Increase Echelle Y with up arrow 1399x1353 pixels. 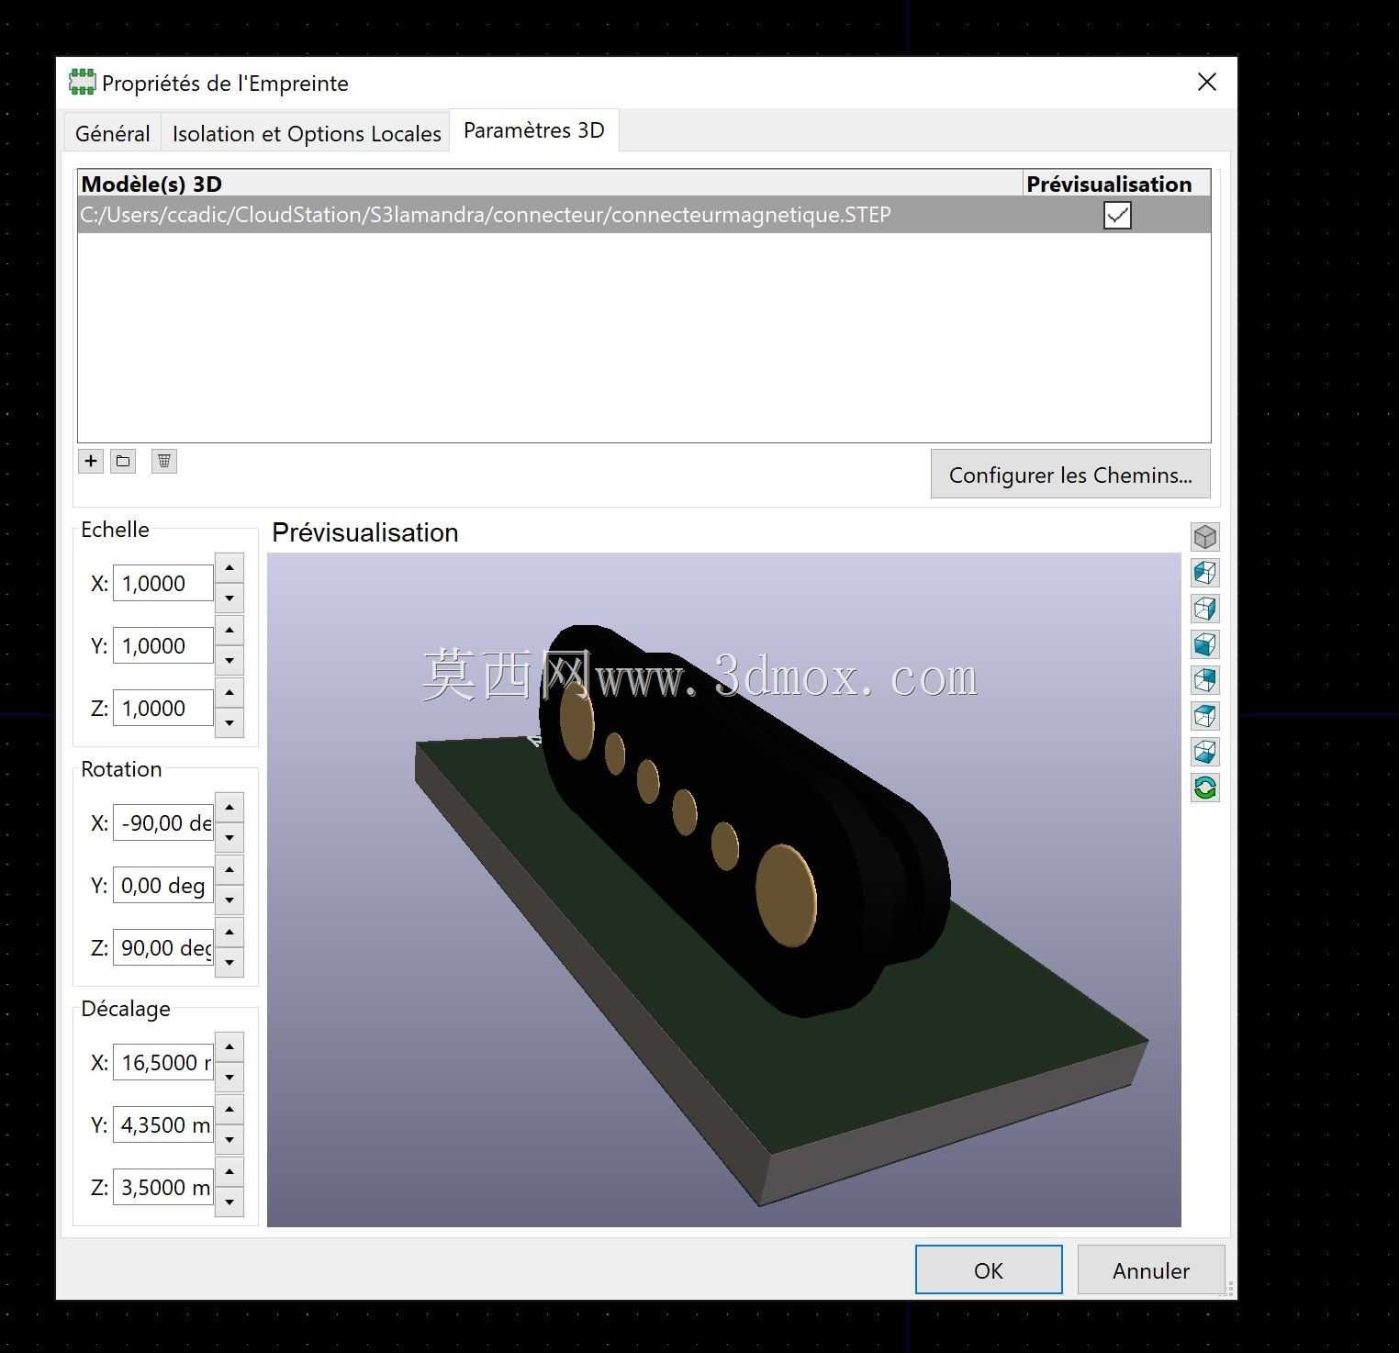click(229, 630)
